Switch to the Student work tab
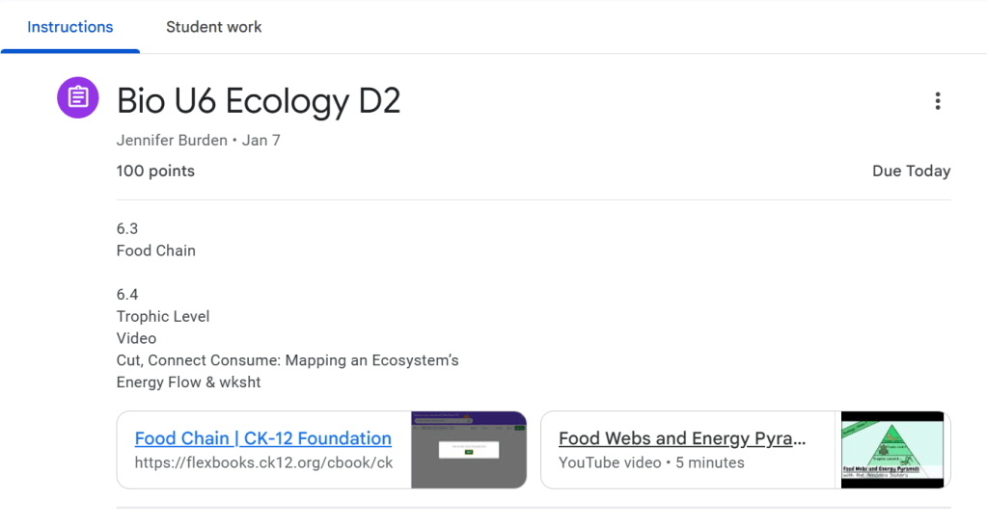This screenshot has width=987, height=527. click(x=213, y=27)
